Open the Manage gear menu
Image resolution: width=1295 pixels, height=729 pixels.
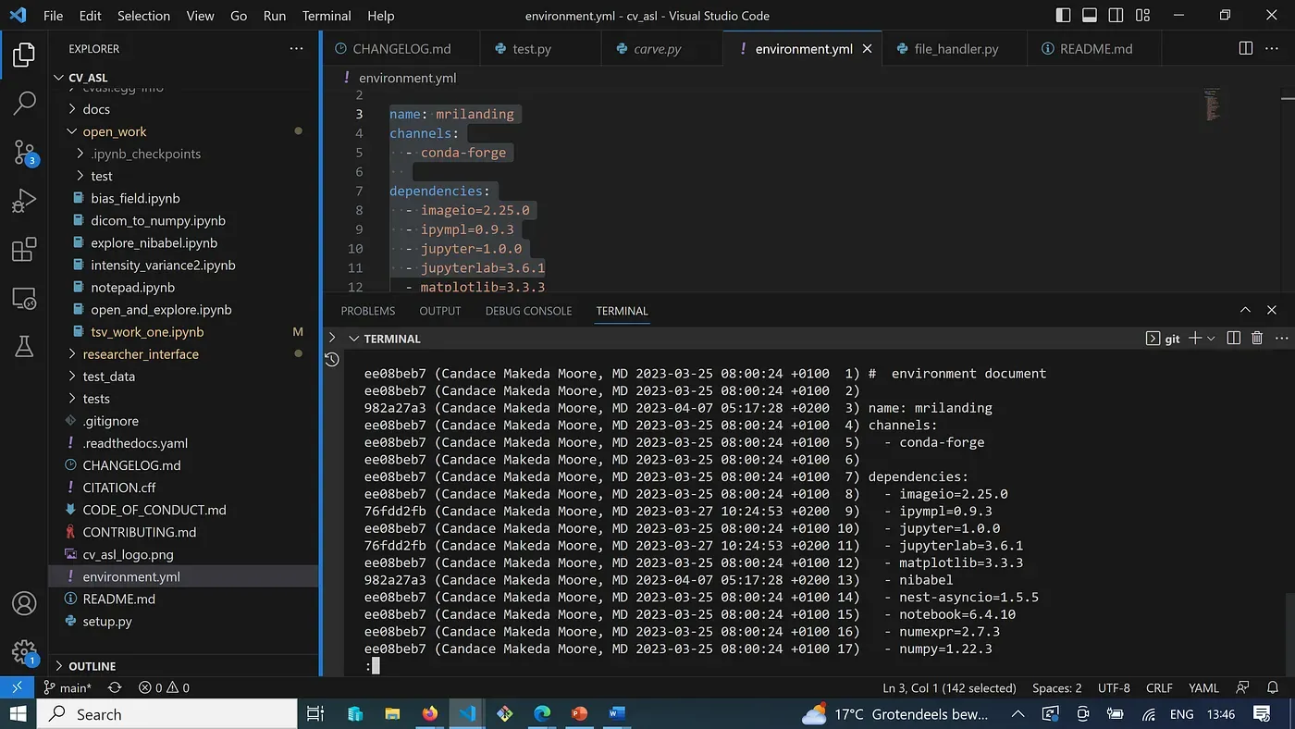(x=24, y=651)
